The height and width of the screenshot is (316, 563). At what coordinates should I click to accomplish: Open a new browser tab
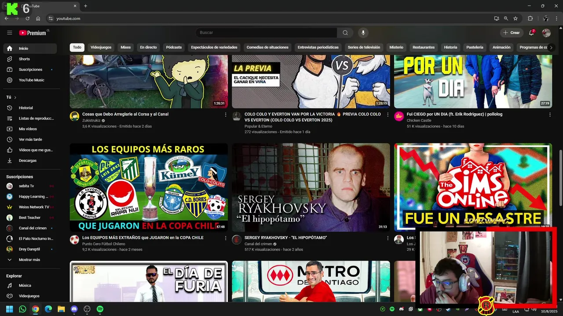click(85, 6)
